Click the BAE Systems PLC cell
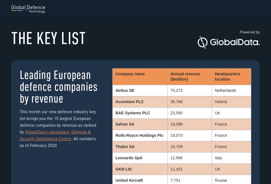271x184 pixels. point(133,113)
